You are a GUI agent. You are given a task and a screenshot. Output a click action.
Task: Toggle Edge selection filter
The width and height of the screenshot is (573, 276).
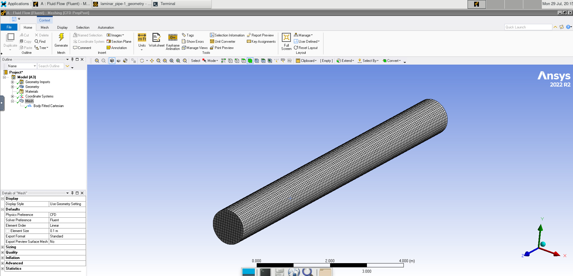click(237, 61)
